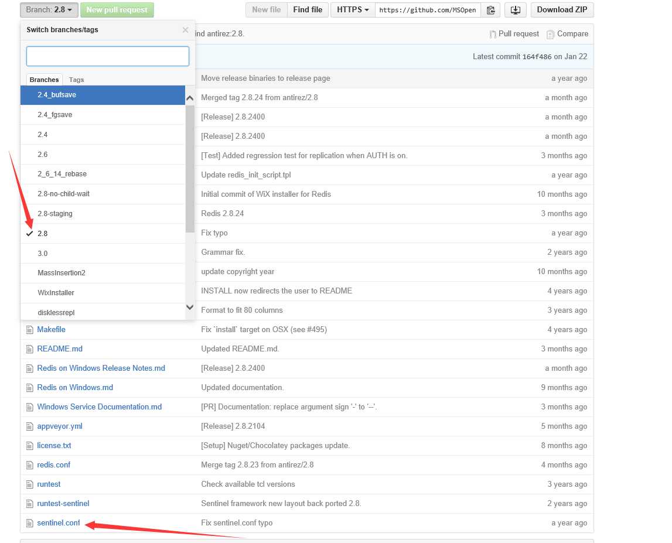Image resolution: width=672 pixels, height=543 pixels.
Task: Select the 2.4_bufsave branch
Action: 103,95
